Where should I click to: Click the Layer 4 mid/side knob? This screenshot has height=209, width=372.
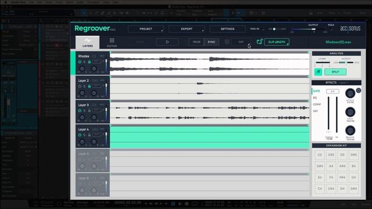[82, 142]
